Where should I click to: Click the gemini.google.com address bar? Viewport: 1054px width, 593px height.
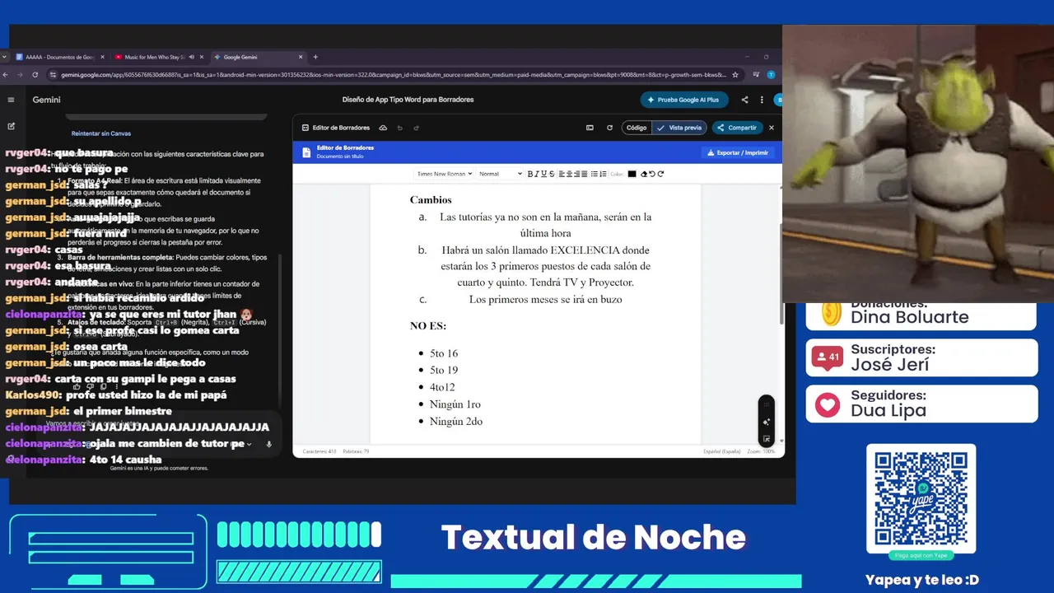(394, 74)
